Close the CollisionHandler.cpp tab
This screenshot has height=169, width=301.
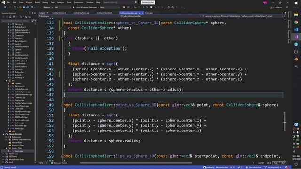point(143,13)
